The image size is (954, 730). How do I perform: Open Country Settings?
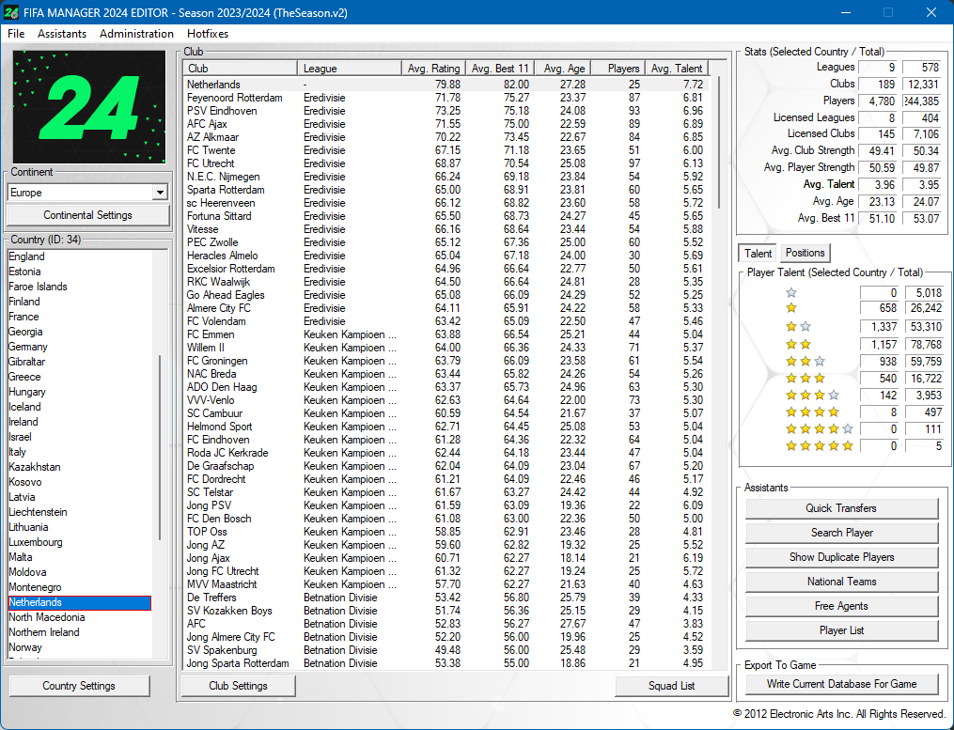79,686
